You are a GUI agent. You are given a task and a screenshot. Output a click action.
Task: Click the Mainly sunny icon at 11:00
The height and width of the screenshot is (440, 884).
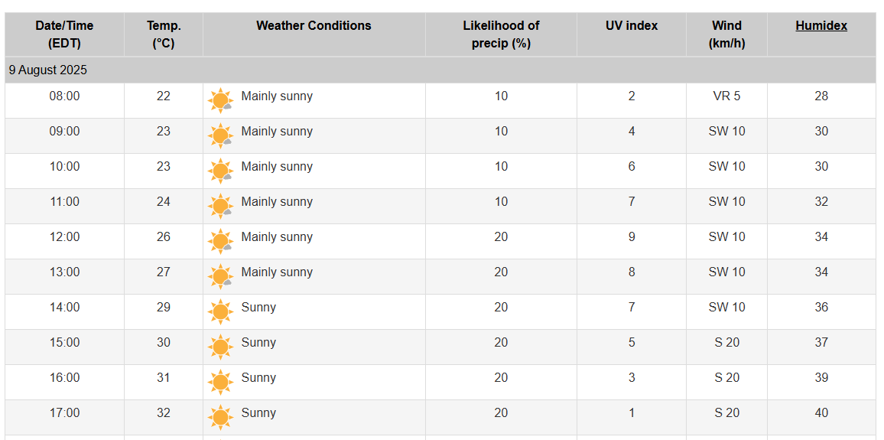[220, 206]
